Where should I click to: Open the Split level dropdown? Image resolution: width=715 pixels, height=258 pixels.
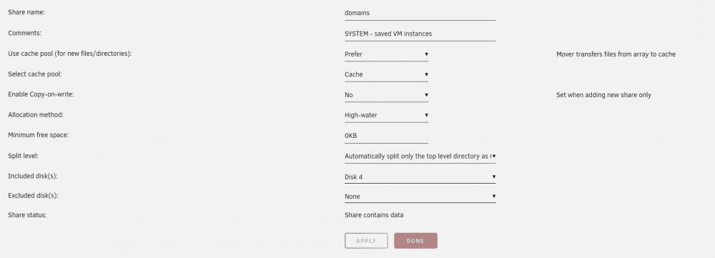pos(420,156)
